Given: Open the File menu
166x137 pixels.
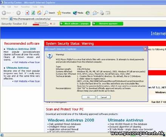Looking at the screenshot, I should point(3,7).
